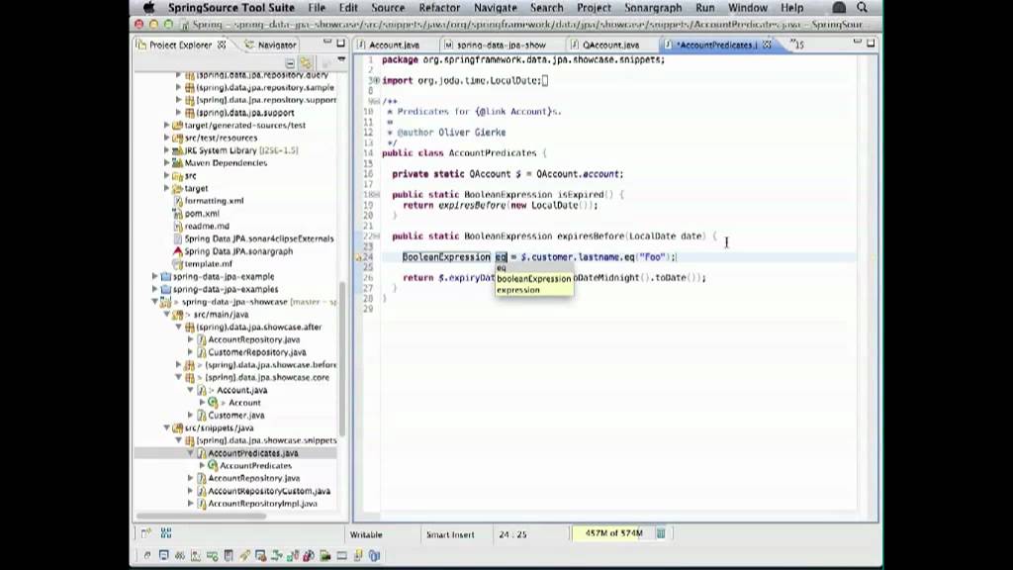1013x570 pixels.
Task: Click the user status icon in menu bar
Action: click(839, 8)
